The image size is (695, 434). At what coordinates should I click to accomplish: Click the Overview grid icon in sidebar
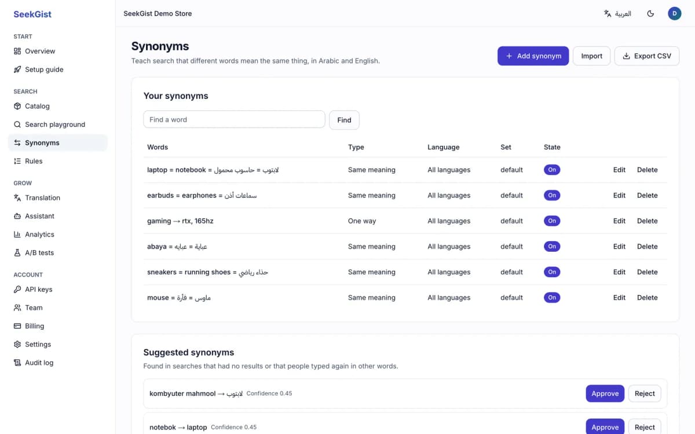17,51
